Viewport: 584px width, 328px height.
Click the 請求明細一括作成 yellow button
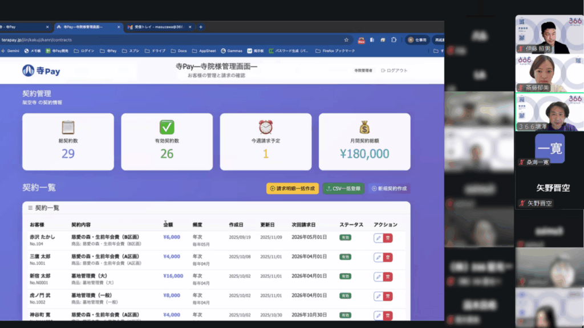(x=293, y=188)
